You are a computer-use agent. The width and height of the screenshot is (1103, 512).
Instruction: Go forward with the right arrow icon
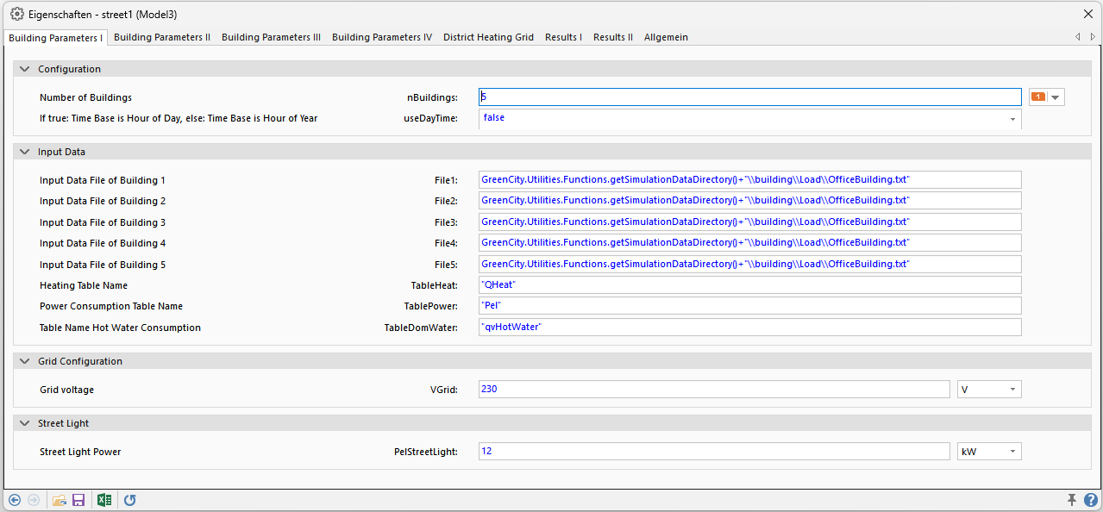coord(33,500)
